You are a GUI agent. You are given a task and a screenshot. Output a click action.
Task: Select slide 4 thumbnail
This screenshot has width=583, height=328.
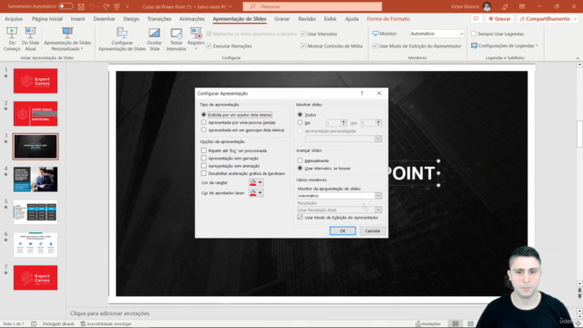36,179
